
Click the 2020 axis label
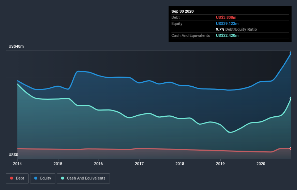tap(261, 164)
